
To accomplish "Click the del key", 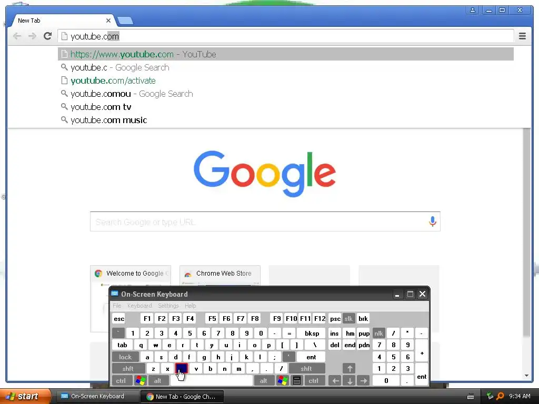I will [x=335, y=345].
